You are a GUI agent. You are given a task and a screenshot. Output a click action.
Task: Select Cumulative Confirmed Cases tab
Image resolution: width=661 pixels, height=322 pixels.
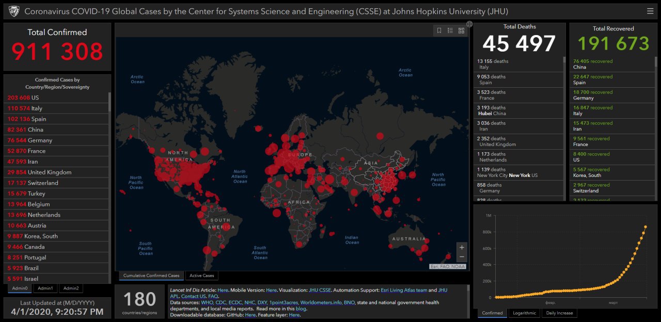pyautogui.click(x=151, y=276)
